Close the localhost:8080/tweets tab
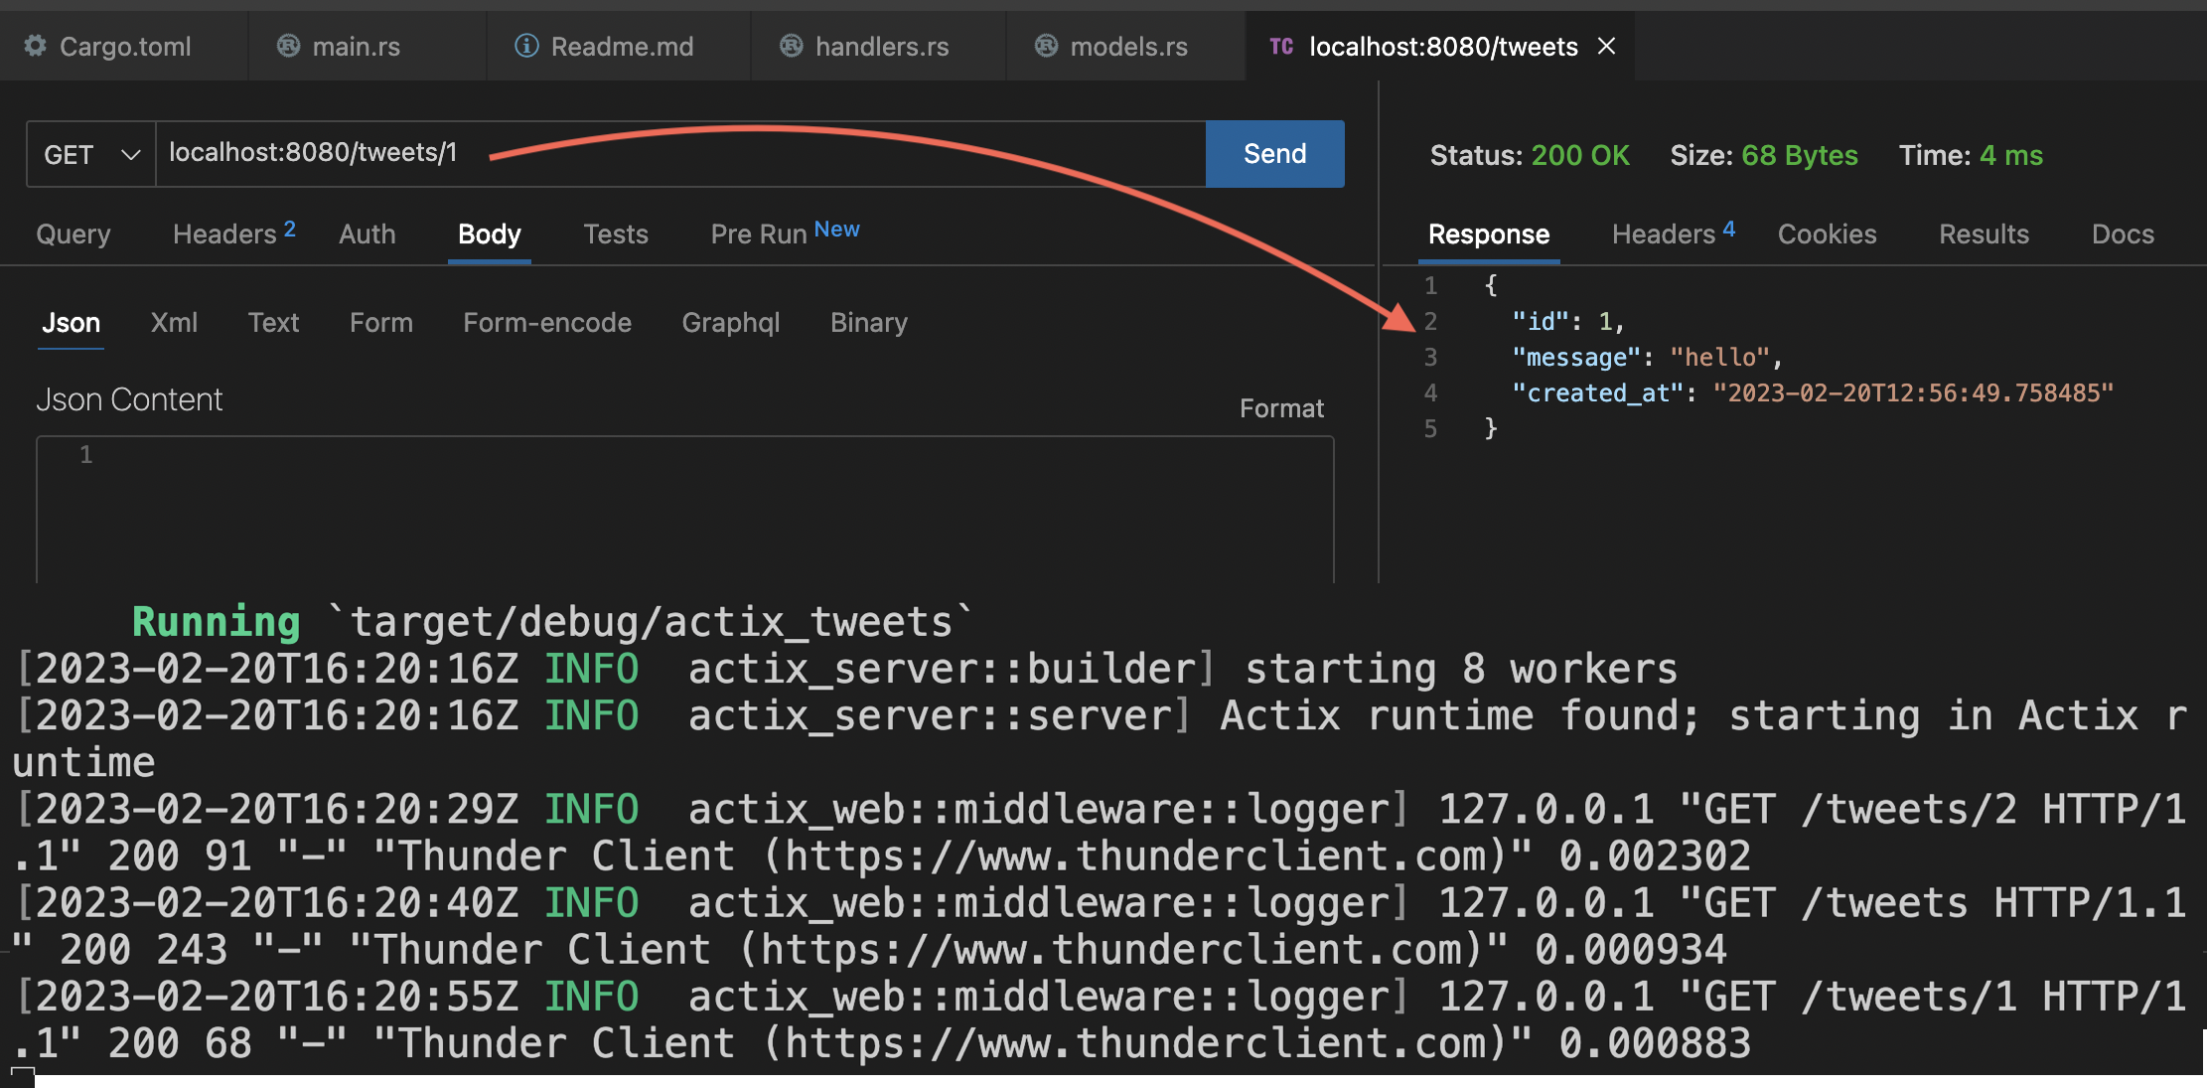 1606,46
